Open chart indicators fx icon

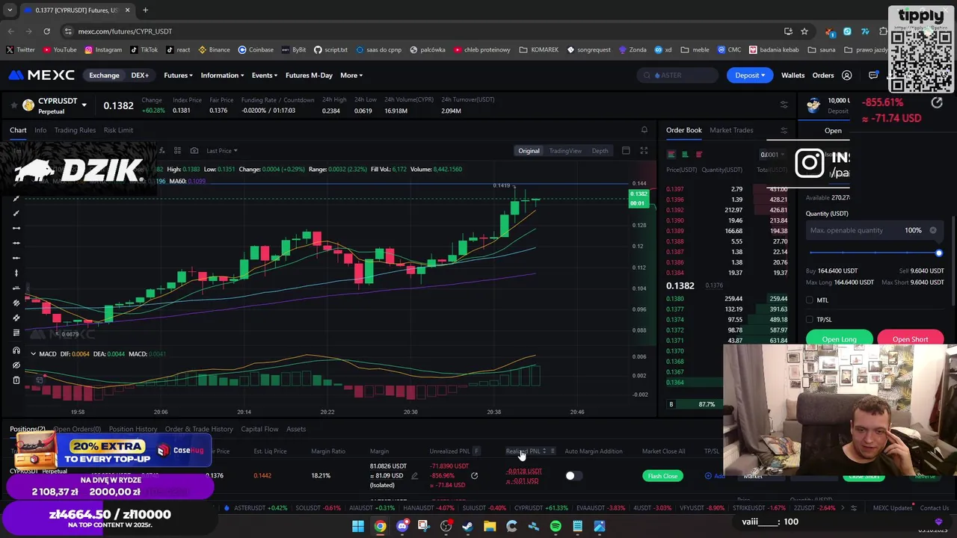click(161, 151)
